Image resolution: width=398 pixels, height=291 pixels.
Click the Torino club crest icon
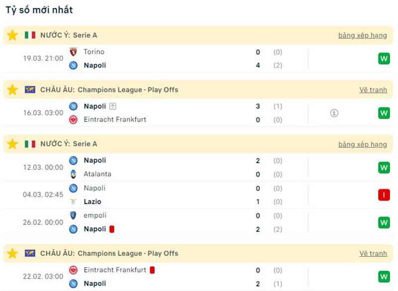point(73,52)
